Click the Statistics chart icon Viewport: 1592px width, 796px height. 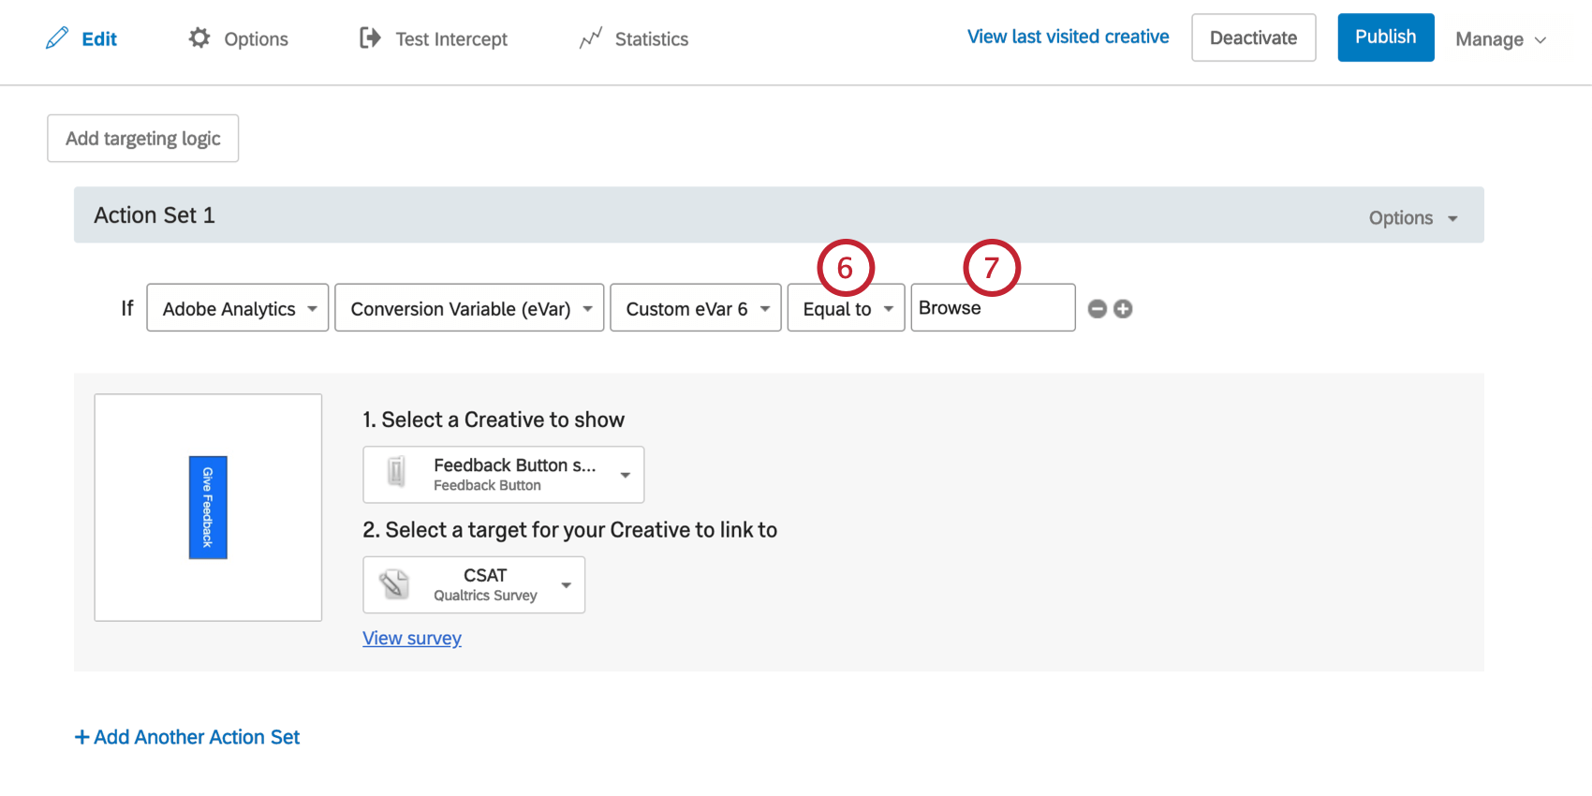[590, 38]
